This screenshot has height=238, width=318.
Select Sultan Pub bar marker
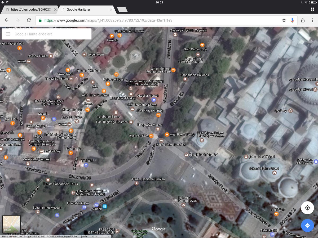71,153
